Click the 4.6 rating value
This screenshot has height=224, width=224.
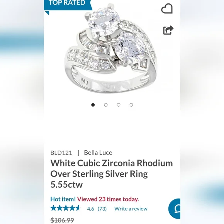pyautogui.click(x=91, y=209)
